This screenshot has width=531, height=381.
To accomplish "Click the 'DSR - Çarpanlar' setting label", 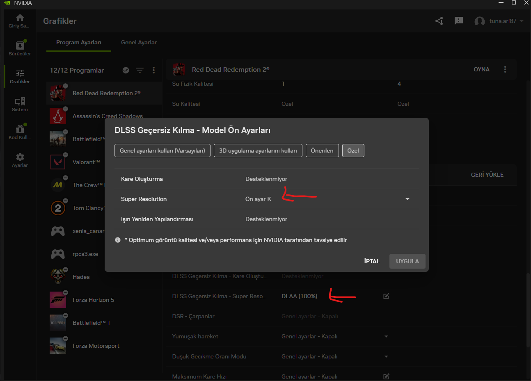I will pos(193,316).
